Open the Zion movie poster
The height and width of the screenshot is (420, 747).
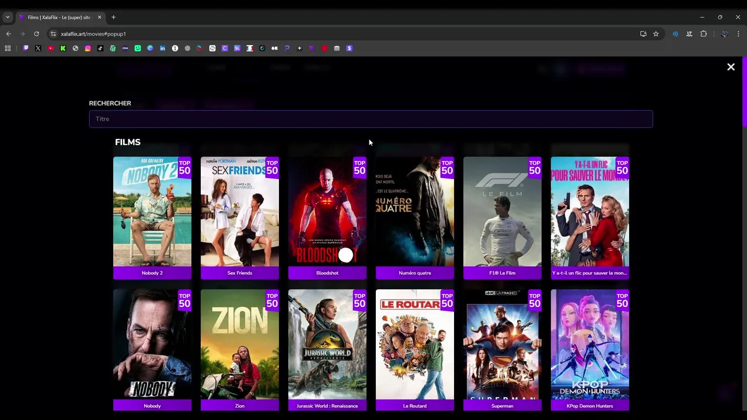coord(240,345)
